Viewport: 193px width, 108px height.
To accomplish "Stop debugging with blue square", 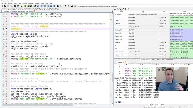I will (54, 6).
